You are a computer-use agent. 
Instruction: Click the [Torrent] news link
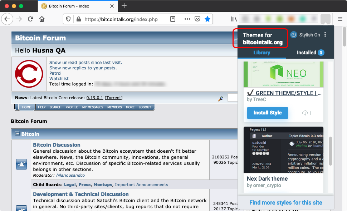click(x=113, y=98)
